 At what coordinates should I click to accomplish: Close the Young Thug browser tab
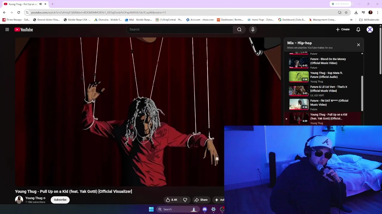tap(45, 4)
